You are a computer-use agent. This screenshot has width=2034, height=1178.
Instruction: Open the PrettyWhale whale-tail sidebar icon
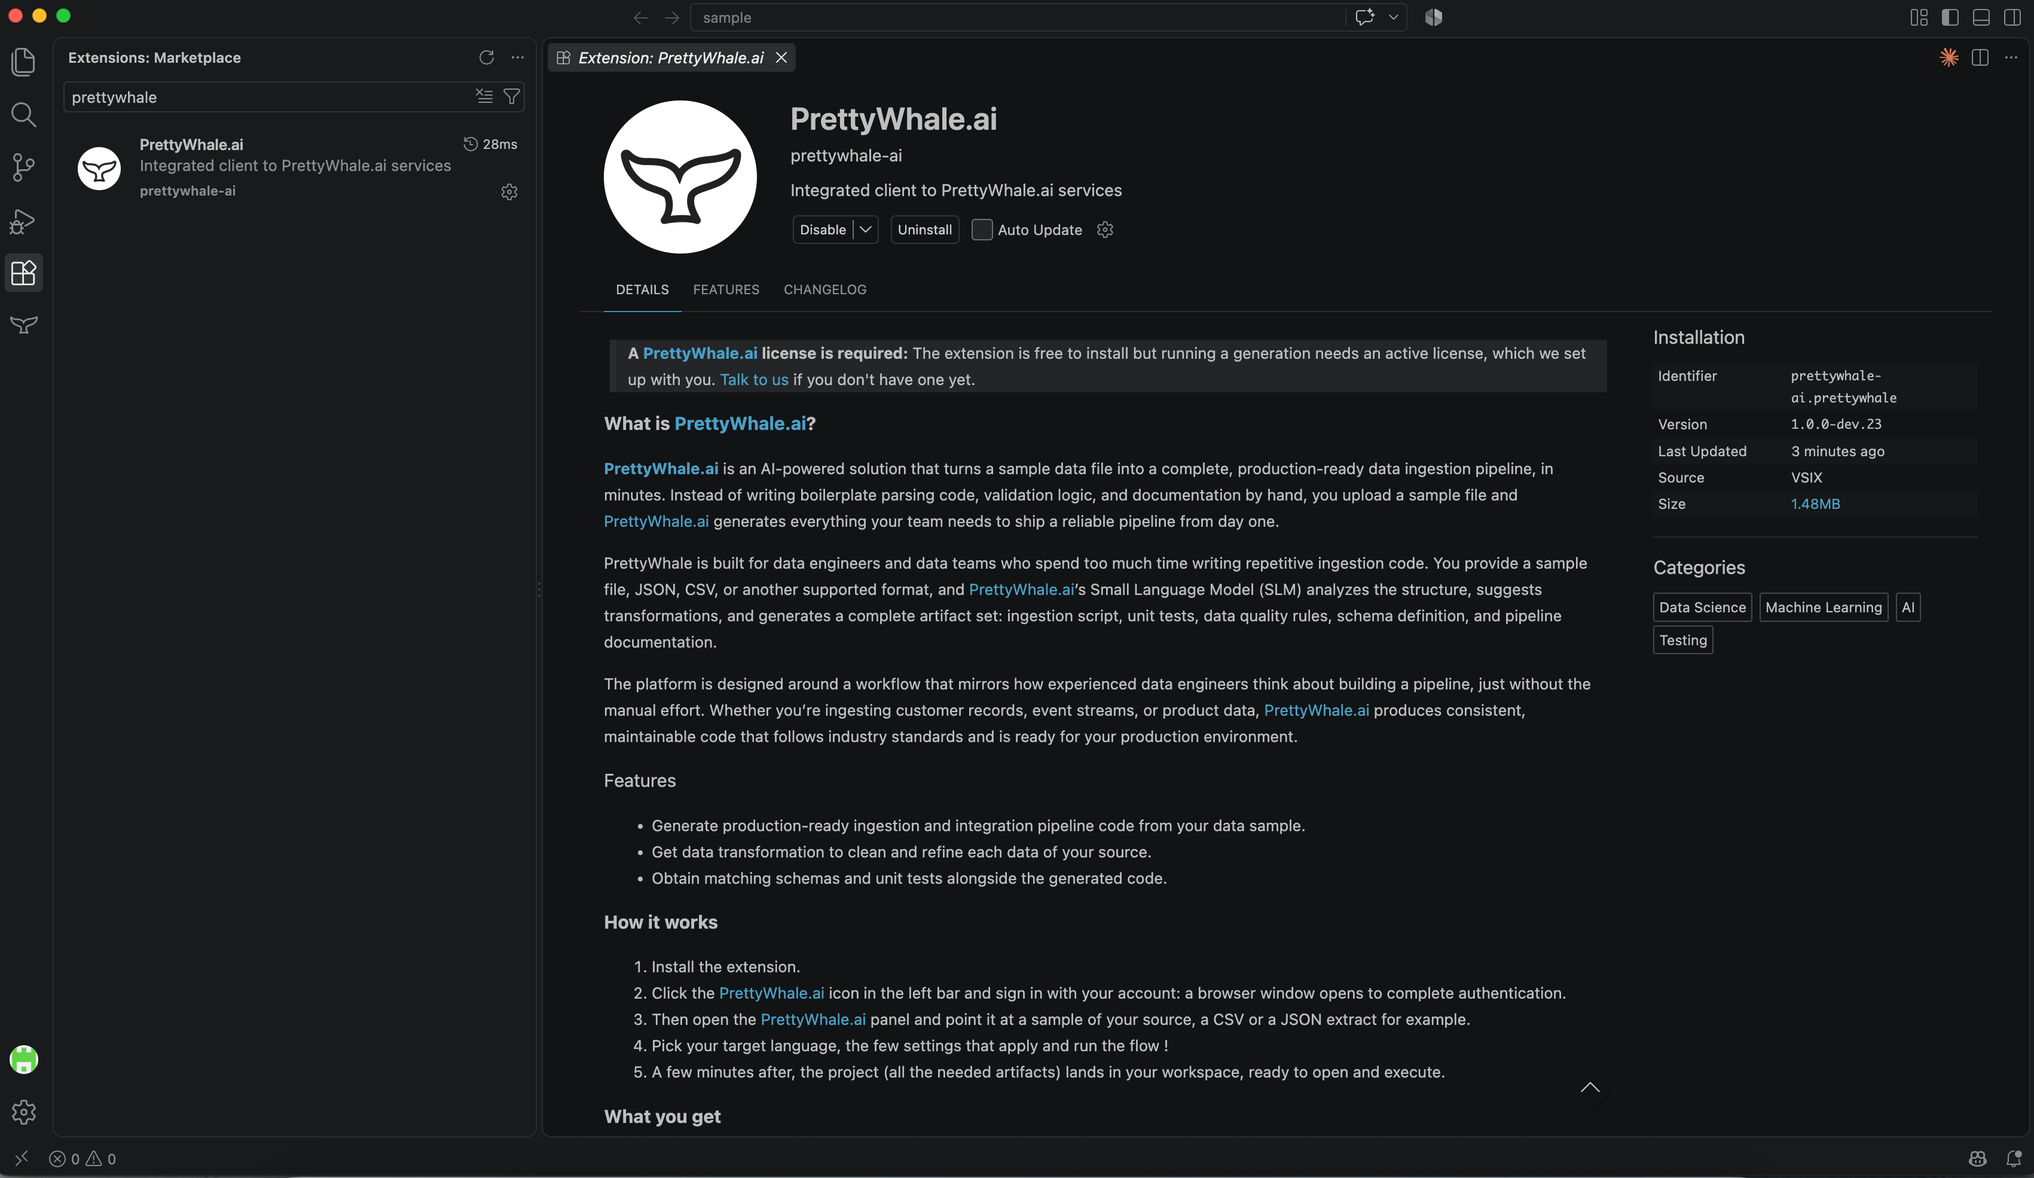(x=23, y=325)
